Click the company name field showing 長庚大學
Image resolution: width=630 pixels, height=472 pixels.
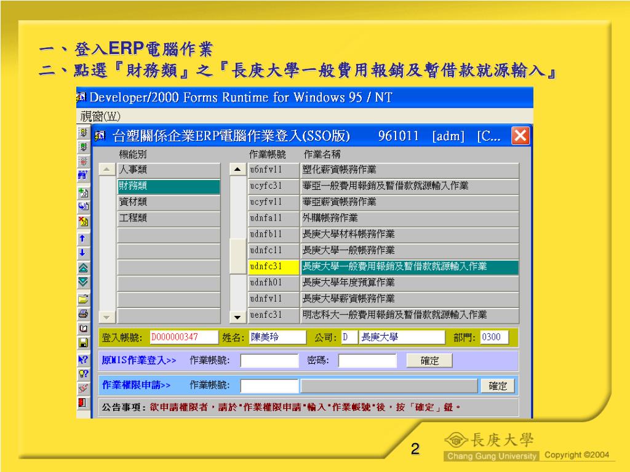(402, 337)
